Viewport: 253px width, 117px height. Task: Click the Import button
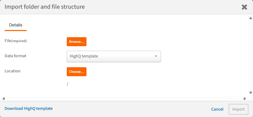click(238, 109)
